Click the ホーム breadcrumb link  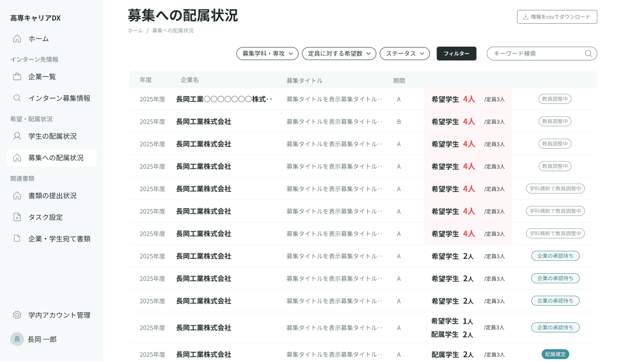(135, 31)
